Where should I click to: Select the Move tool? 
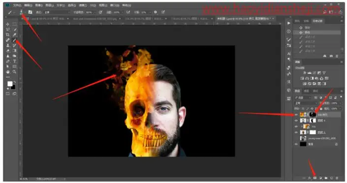coord(8,24)
